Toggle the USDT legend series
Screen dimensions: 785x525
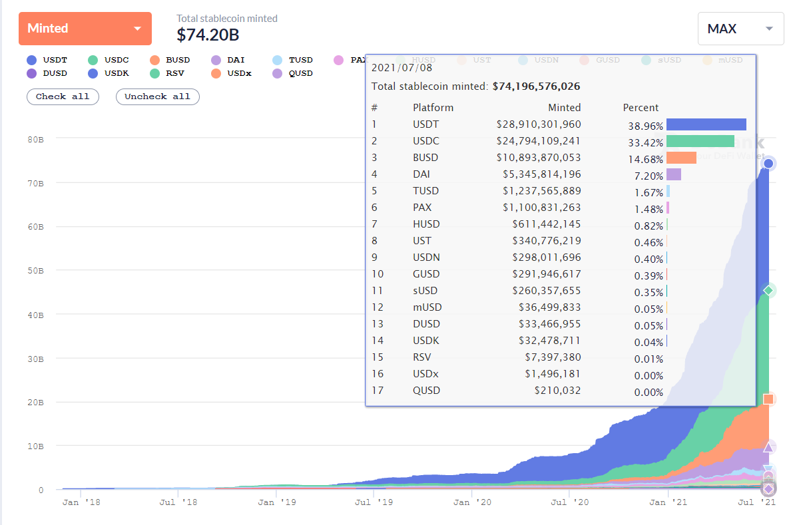coord(47,60)
